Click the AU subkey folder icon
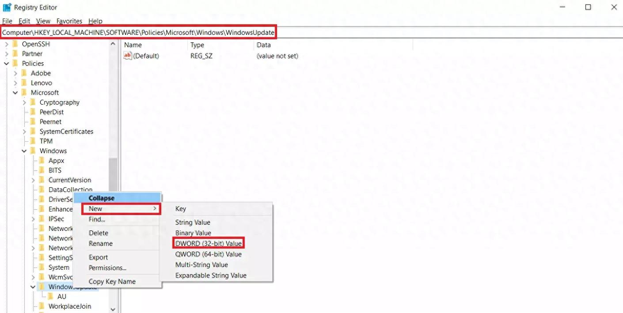The height and width of the screenshot is (313, 623). 51,296
